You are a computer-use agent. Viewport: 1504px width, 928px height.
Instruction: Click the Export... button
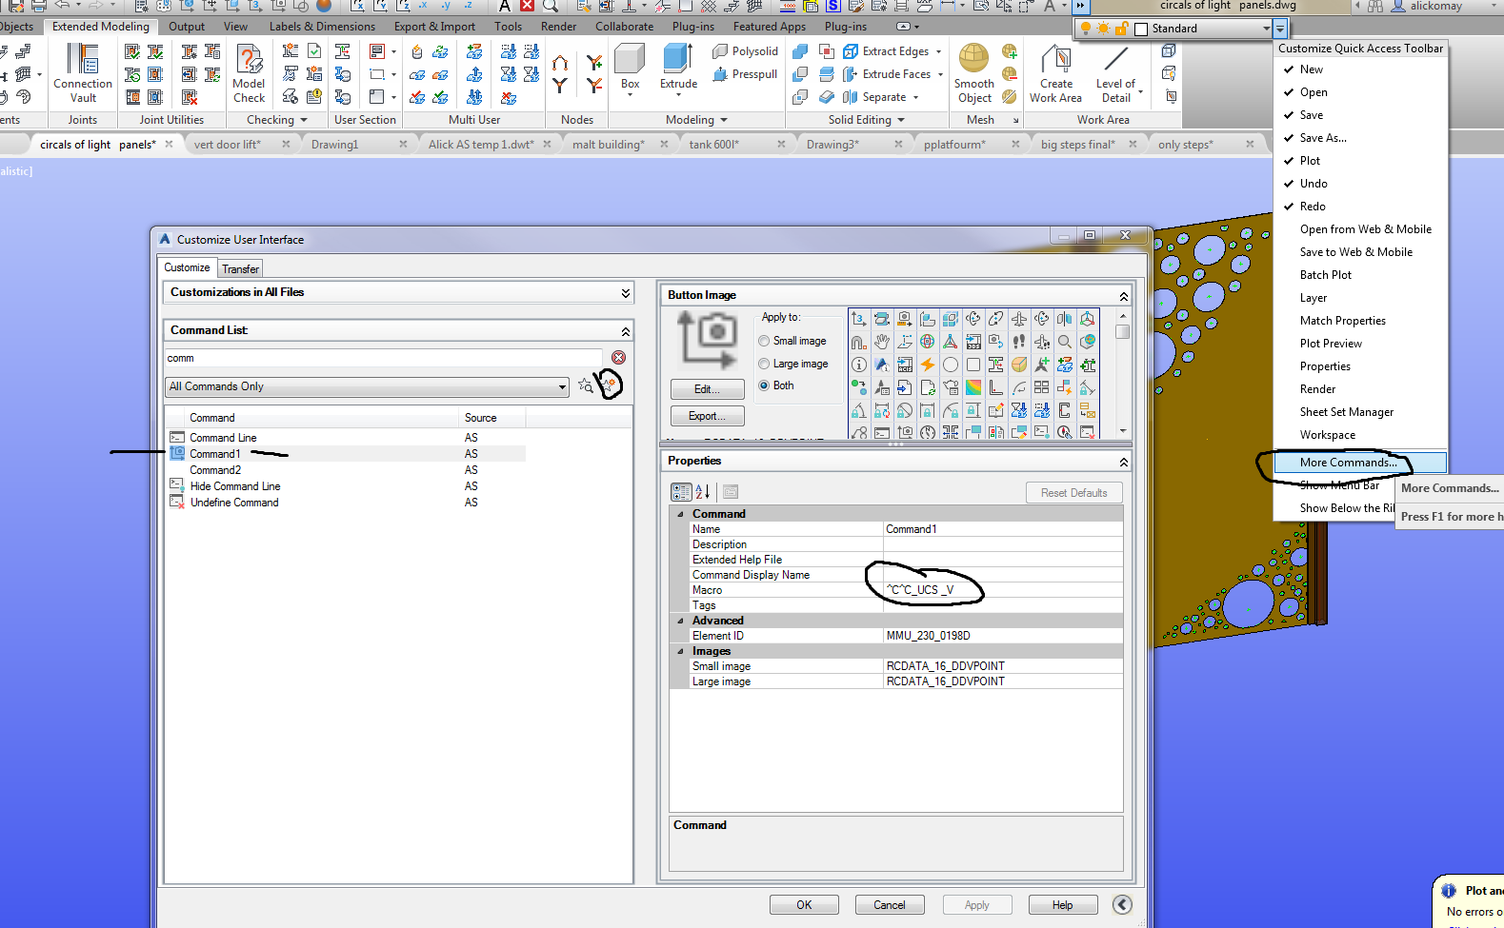click(707, 416)
